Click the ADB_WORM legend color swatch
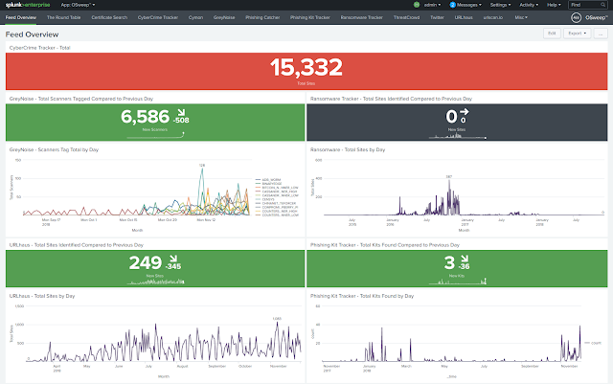The width and height of the screenshot is (613, 384). (x=258, y=180)
